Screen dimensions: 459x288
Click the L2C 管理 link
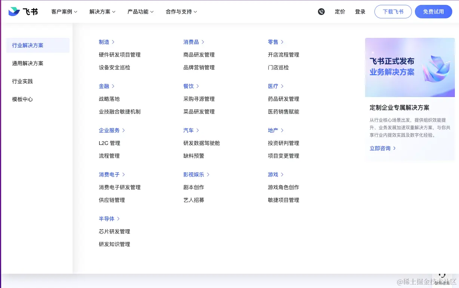[110, 143]
